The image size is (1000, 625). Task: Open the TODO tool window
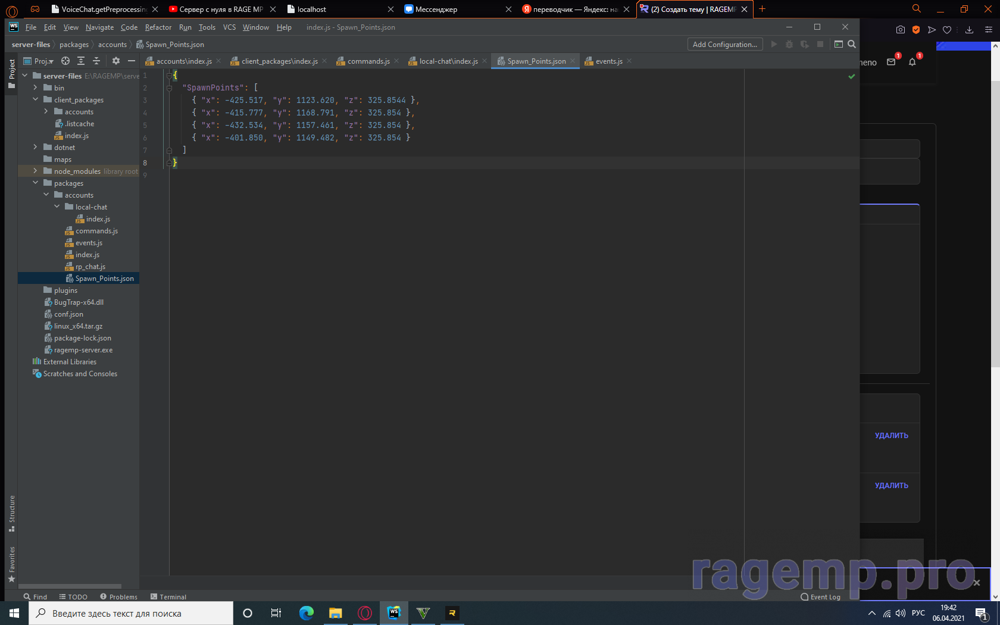point(73,596)
